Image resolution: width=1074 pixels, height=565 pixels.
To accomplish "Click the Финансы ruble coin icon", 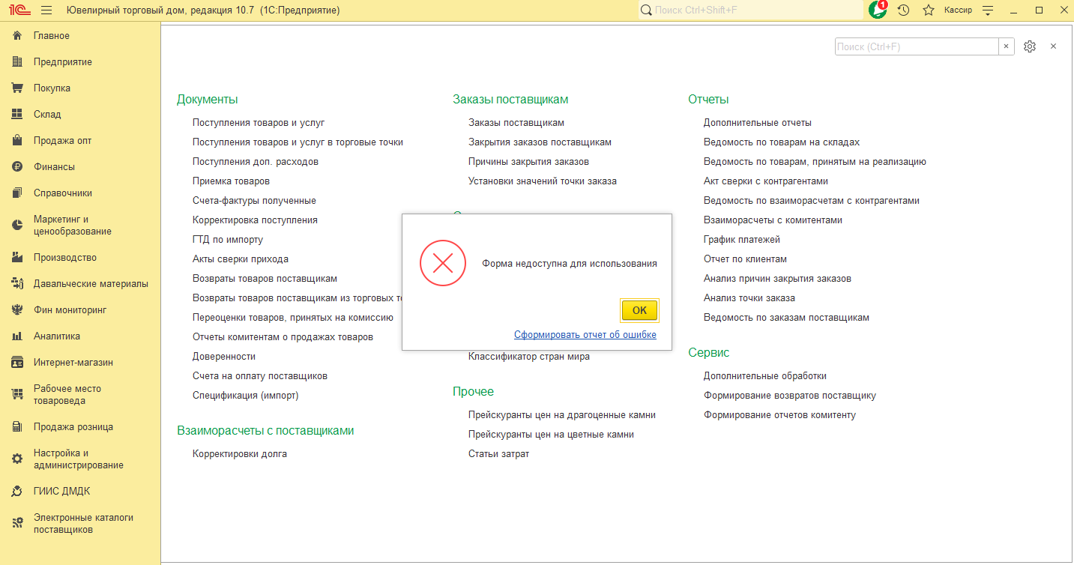I will [x=17, y=167].
